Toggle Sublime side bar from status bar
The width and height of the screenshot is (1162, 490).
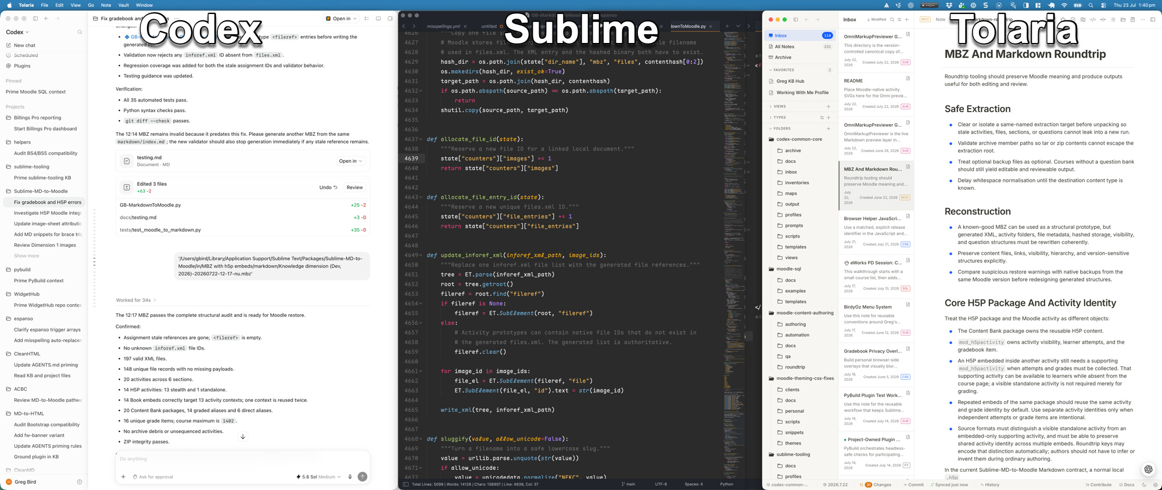point(406,484)
